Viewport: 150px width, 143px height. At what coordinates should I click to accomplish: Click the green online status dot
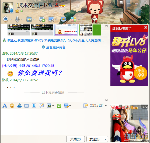(x=22, y=11)
